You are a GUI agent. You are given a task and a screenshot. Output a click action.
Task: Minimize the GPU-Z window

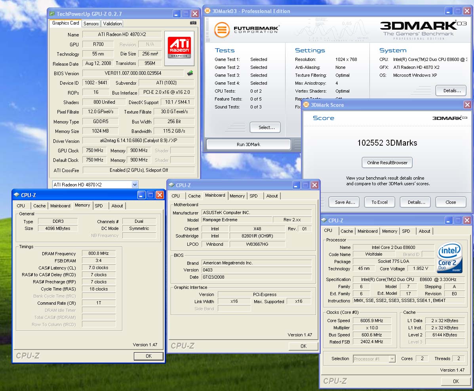(x=177, y=13)
